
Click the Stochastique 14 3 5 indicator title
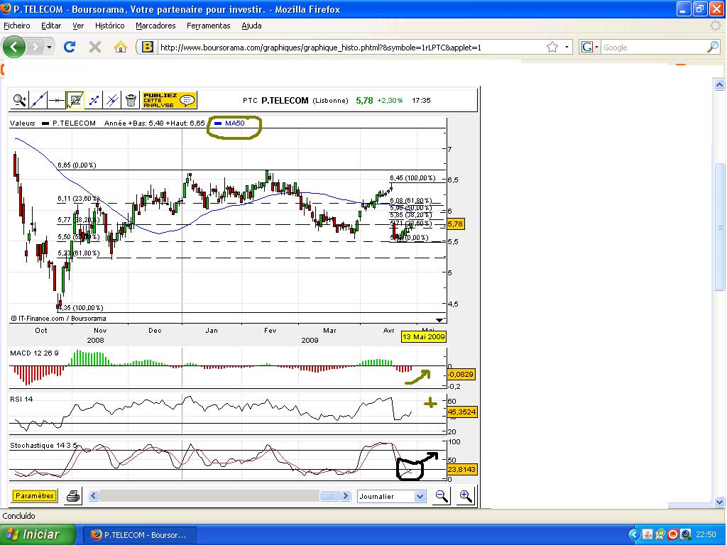43,446
